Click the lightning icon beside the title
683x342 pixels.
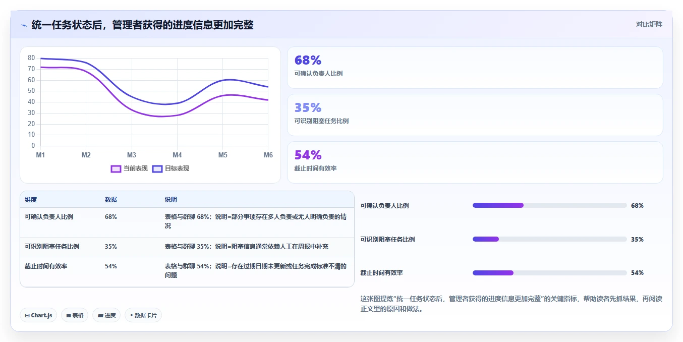[24, 25]
